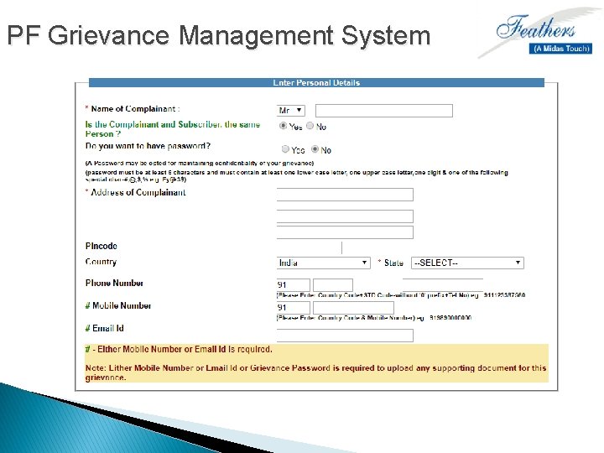This screenshot has height=453, width=604.
Task: Choose Yes for having a password
Action: tap(285, 149)
